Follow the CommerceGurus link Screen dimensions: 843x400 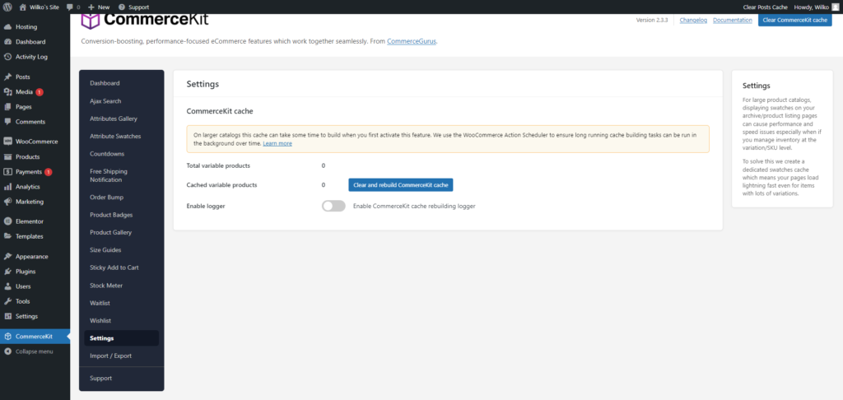(412, 41)
